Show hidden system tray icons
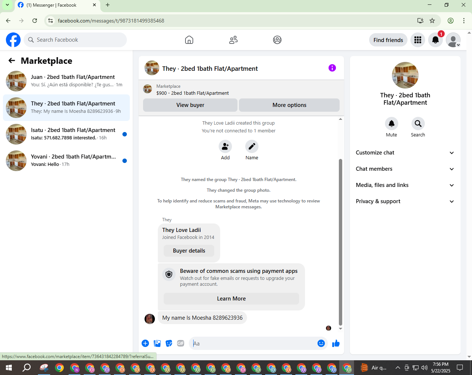Image resolution: width=472 pixels, height=375 pixels. [398, 368]
